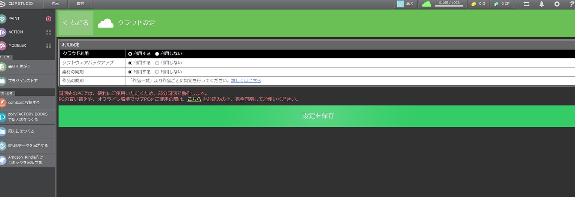
Task: Click the 素材の同期 row label
Action: coord(73,71)
